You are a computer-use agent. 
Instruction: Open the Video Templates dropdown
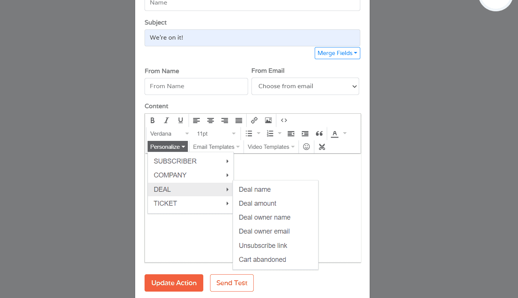click(x=271, y=147)
